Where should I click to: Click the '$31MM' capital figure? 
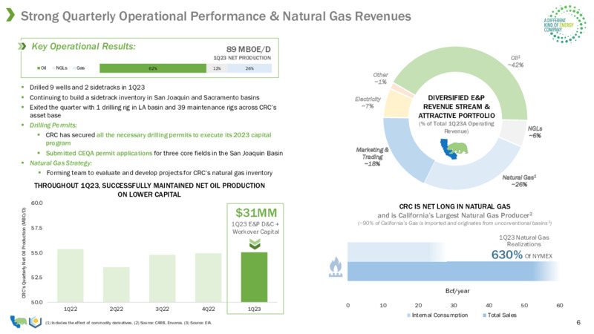point(256,213)
